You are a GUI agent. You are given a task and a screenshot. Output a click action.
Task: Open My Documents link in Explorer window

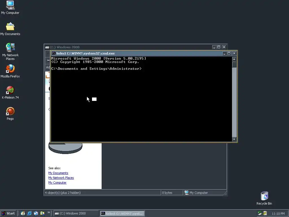(58, 173)
